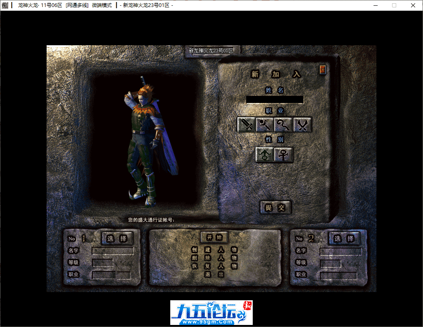Click the 职业 field of slot No 2
Image resolution: width=423 pixels, height=327 pixels.
pos(338,276)
